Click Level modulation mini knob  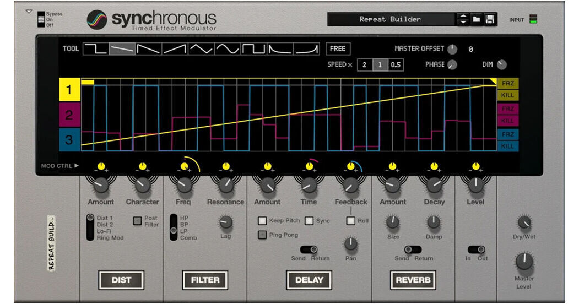(x=475, y=166)
